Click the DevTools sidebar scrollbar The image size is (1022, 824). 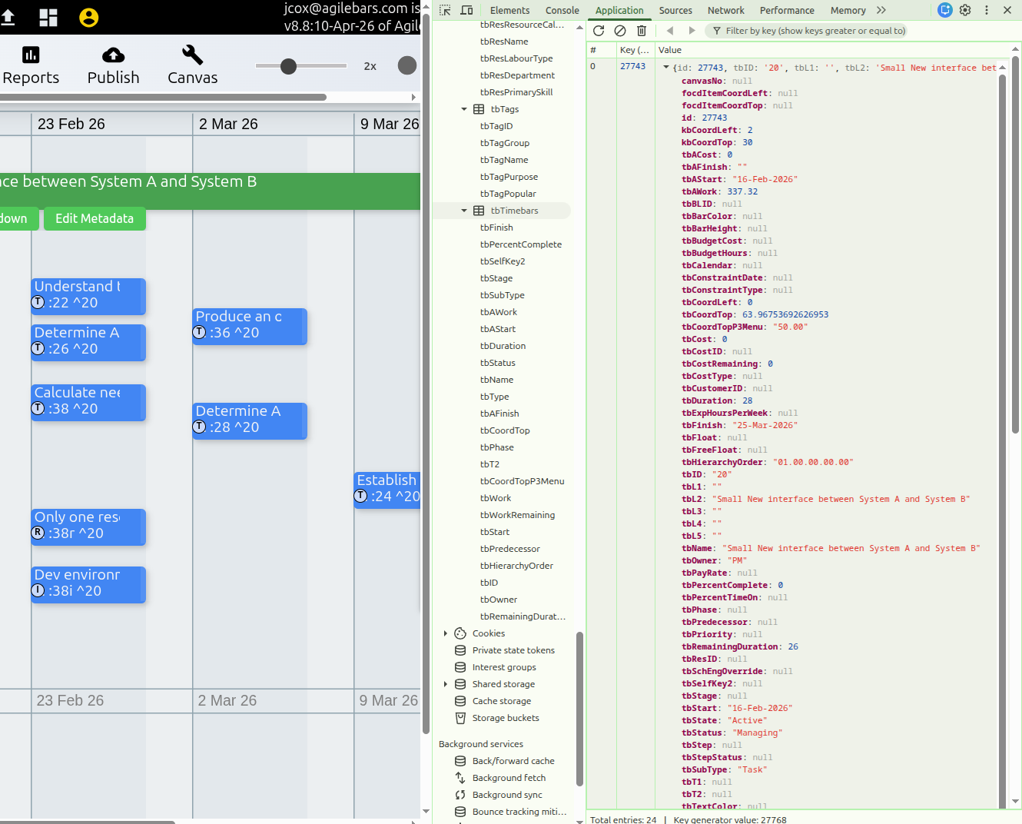(579, 708)
